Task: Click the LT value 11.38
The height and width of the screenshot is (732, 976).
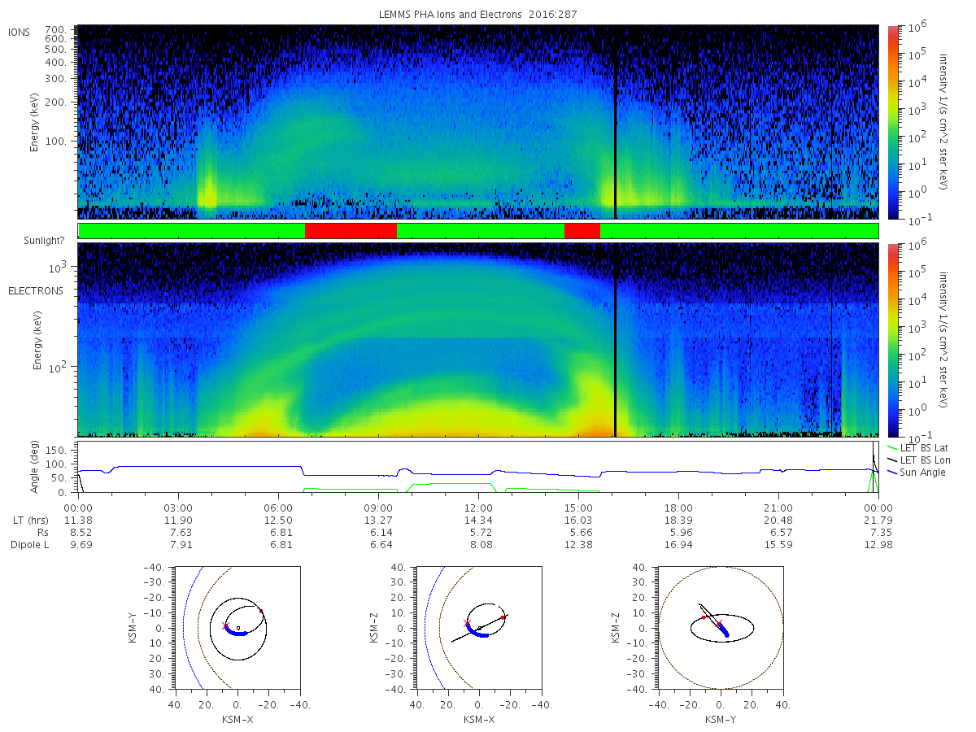Action: 78,520
